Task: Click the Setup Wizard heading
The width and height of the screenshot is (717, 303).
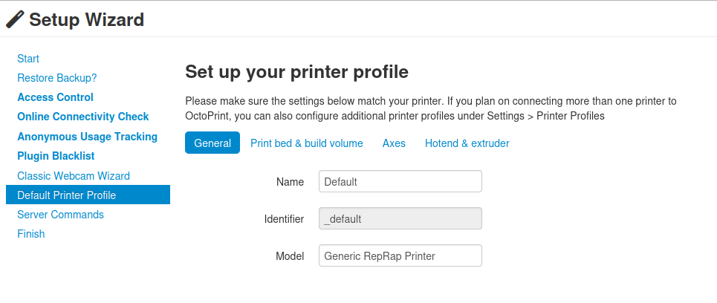Action: pos(87,20)
